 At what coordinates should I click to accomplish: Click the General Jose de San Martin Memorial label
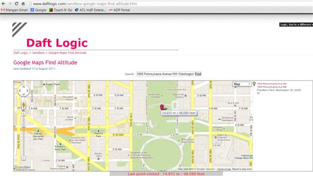[x=78, y=140]
